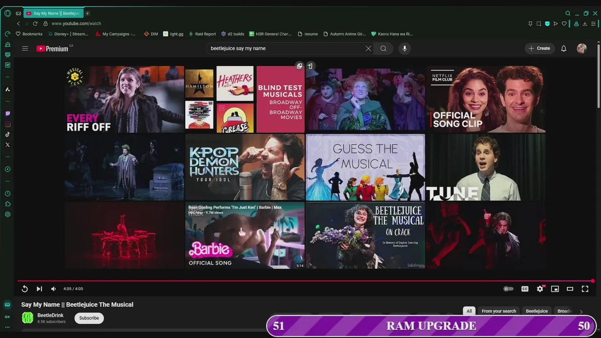Switch to miniplayer
This screenshot has width=601, height=338.
point(555,289)
